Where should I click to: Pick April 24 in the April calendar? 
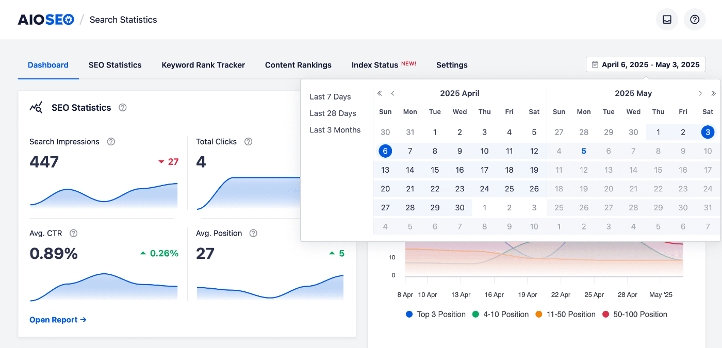click(x=484, y=189)
